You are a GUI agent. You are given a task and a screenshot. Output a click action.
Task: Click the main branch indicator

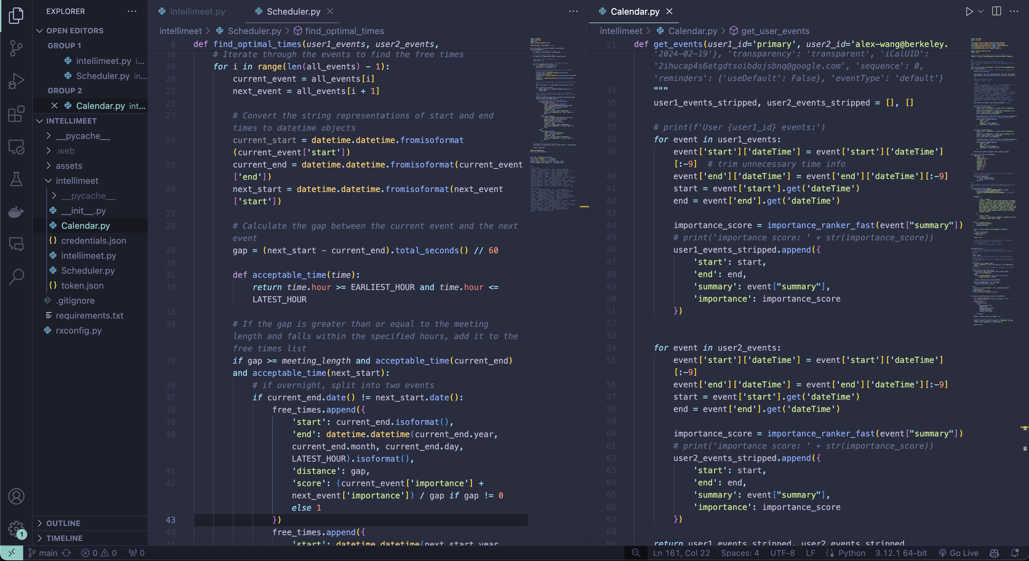coord(43,553)
